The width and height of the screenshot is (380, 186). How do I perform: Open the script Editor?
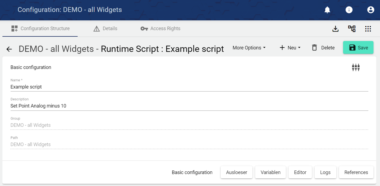300,172
